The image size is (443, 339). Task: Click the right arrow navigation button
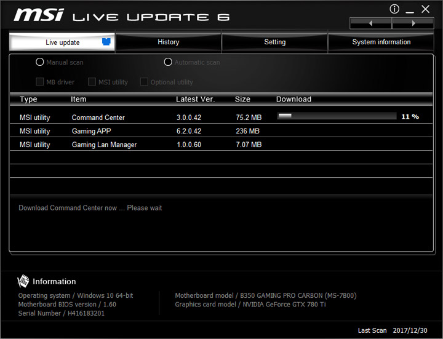click(413, 23)
